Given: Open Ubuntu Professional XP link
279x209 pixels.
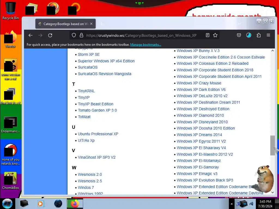Looking at the screenshot, I should (x=98, y=134).
